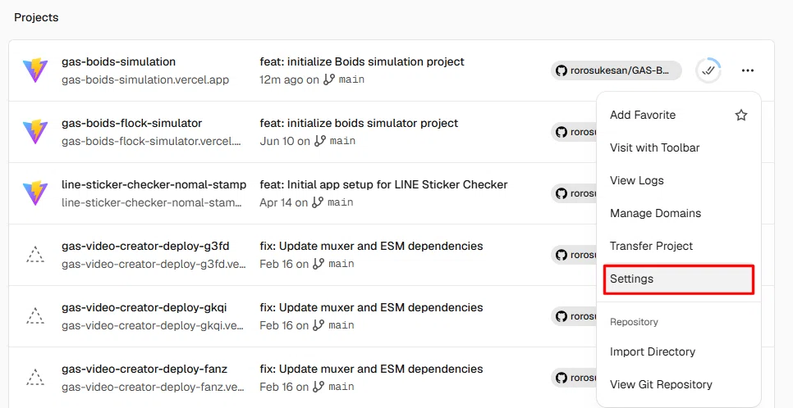Screen dimensions: 793x408
Task: Open the rorosukesan/GAS-B... GitHub repository badge
Action: [x=616, y=70]
